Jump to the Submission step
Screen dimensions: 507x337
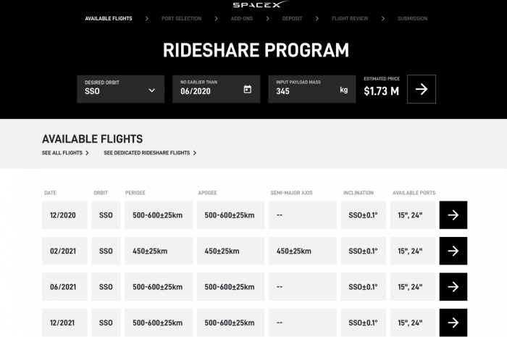[412, 18]
